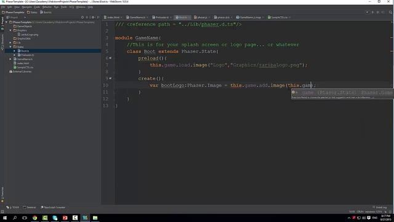Switch to the SampleCSS.css editor tab
Screen dimensions: 394x222
[279, 17]
